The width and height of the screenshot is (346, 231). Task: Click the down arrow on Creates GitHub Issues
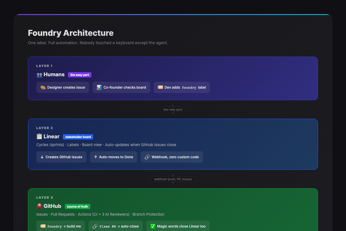click(x=42, y=157)
